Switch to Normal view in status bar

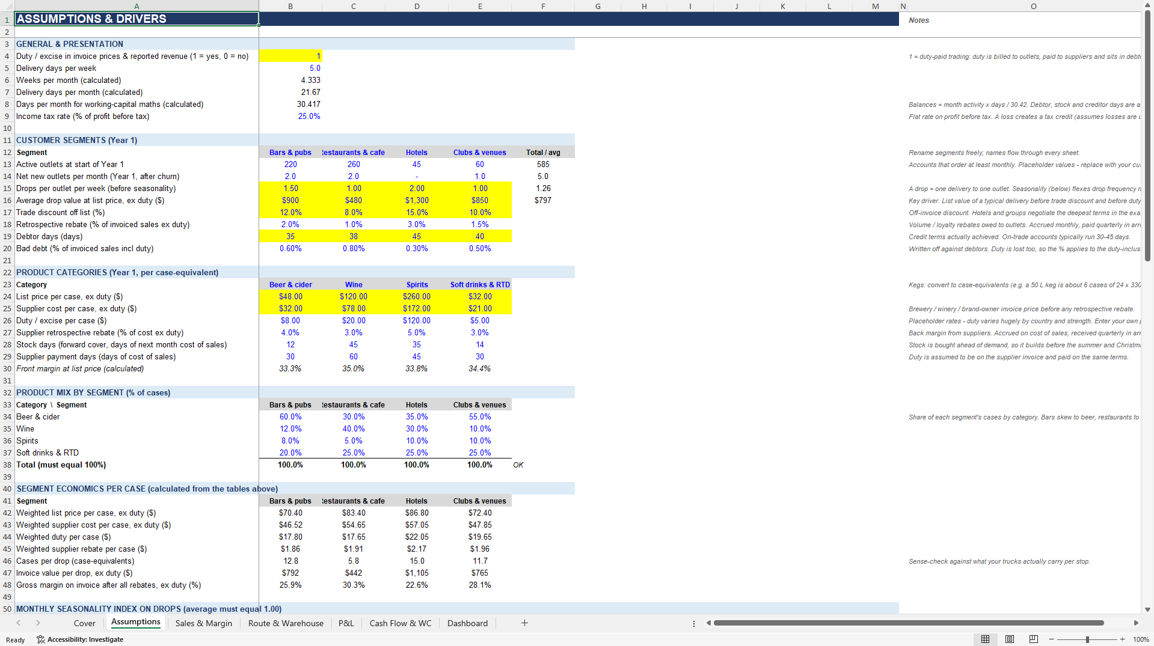985,639
